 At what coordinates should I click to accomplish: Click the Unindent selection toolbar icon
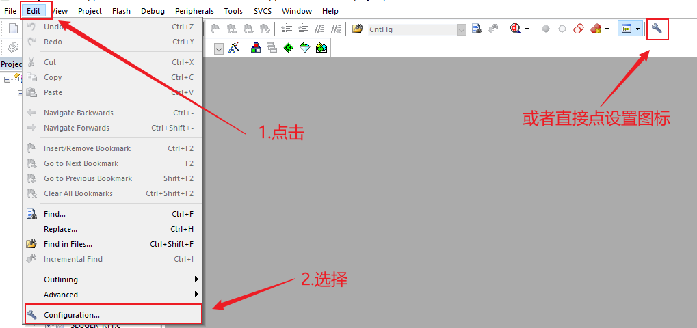(303, 29)
